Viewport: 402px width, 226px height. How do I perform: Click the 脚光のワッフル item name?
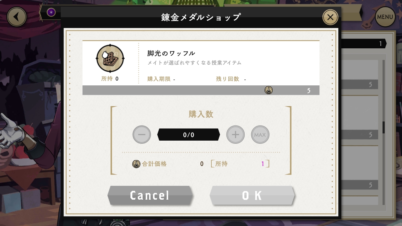(171, 53)
